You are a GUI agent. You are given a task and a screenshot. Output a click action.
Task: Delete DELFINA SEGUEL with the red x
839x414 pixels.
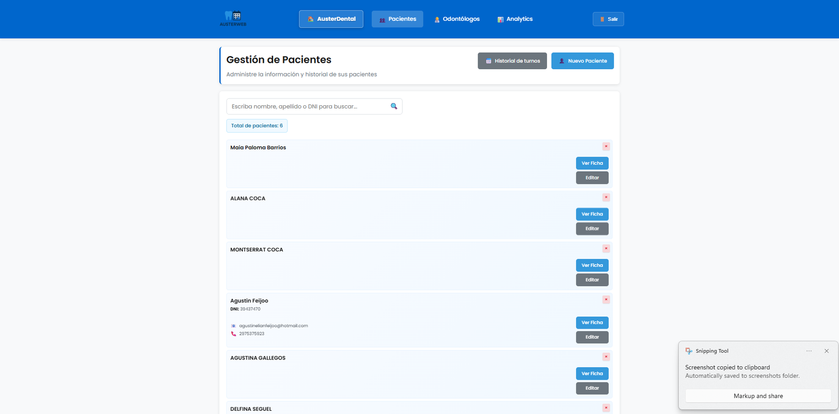click(x=606, y=408)
